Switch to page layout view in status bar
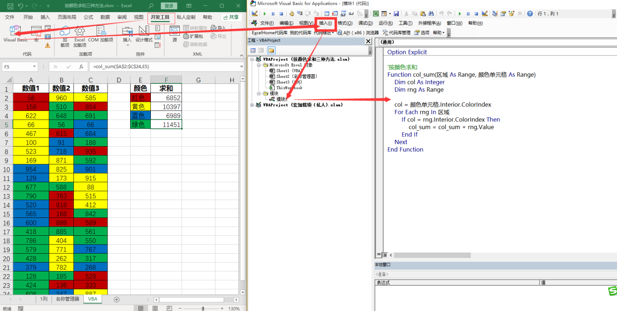Screen dimensions: 617x311 click(155, 308)
